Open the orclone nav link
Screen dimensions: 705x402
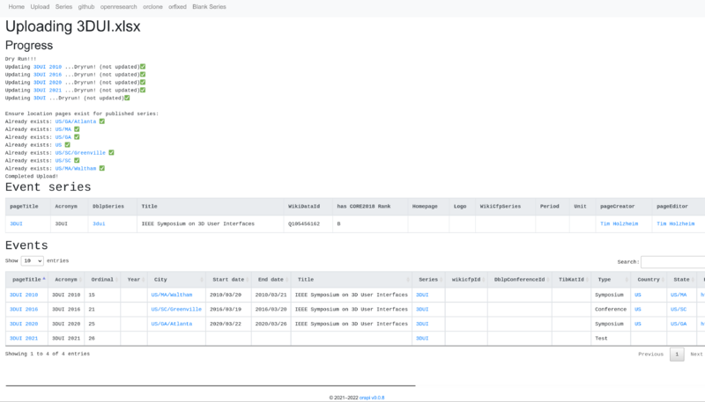[152, 7]
